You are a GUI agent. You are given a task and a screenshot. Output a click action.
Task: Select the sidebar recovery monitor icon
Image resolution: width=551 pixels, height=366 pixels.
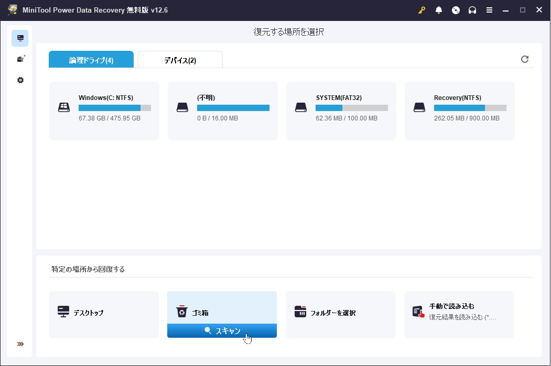point(20,38)
